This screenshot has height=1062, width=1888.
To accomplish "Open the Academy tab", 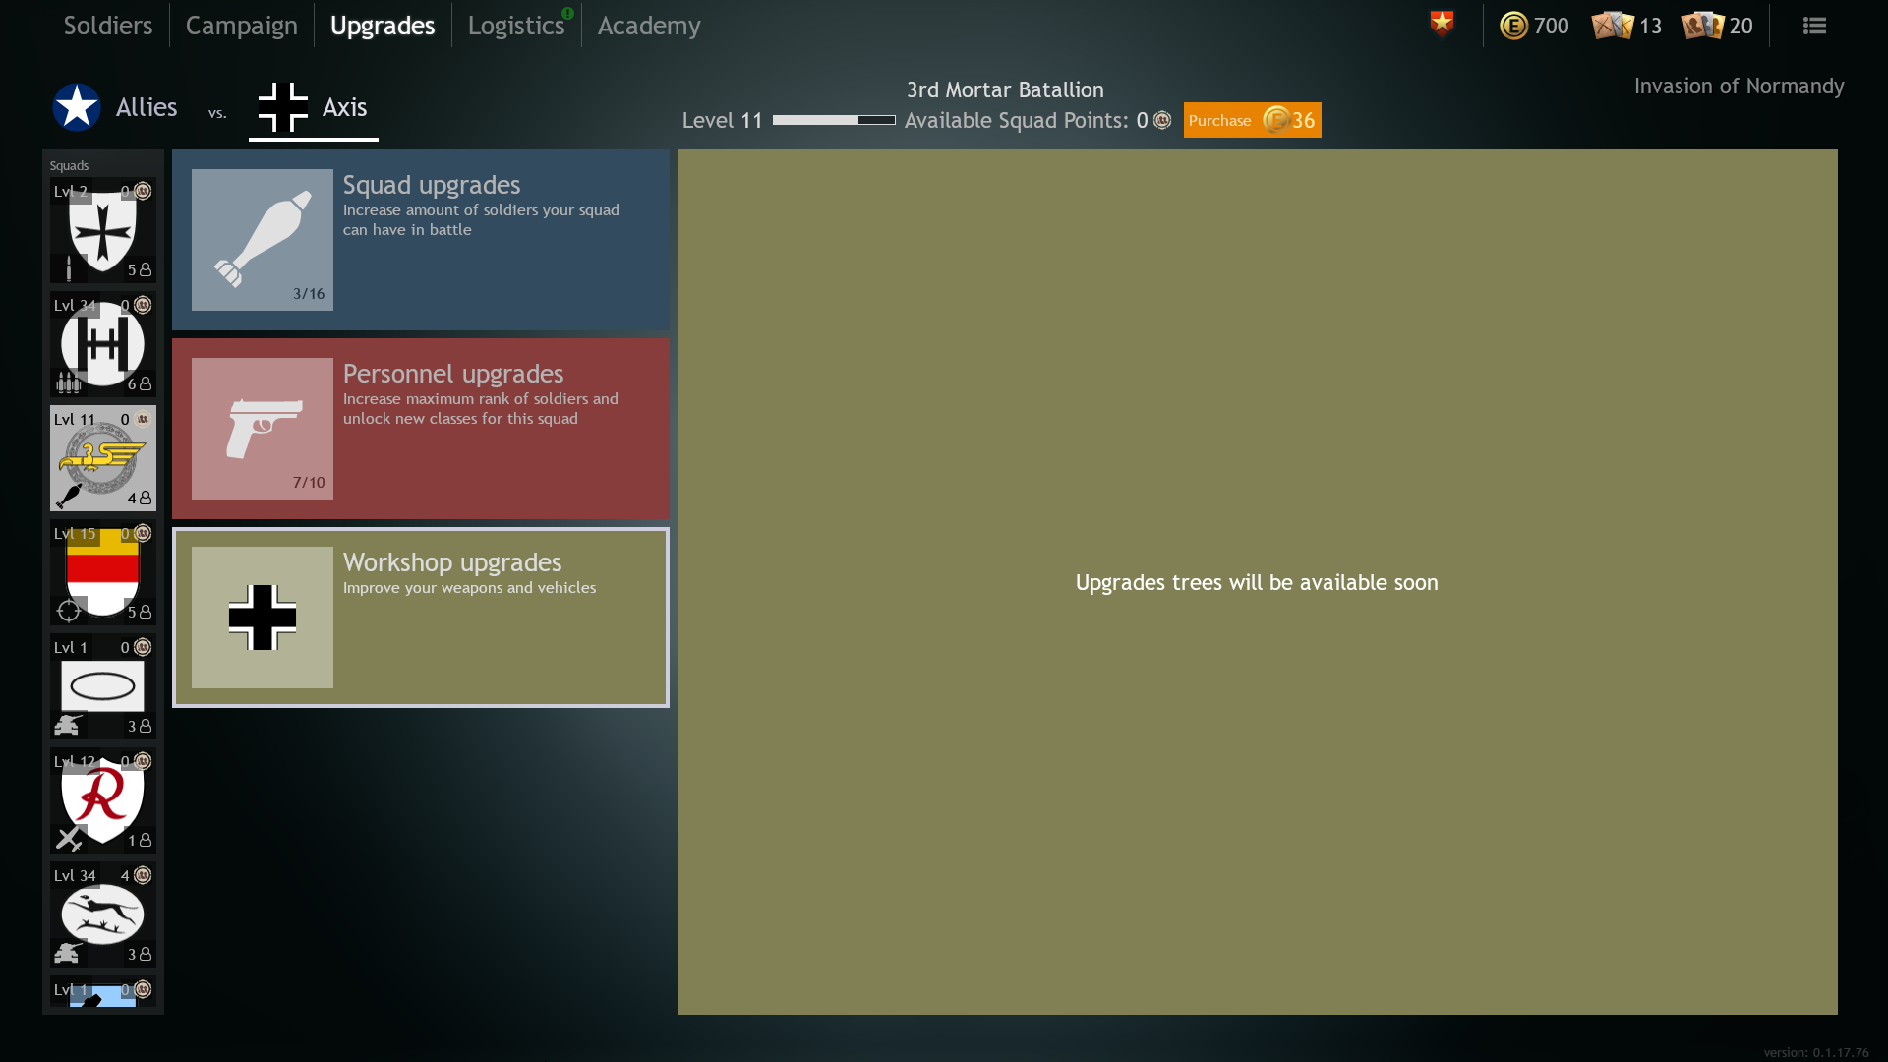I will pos(649,26).
